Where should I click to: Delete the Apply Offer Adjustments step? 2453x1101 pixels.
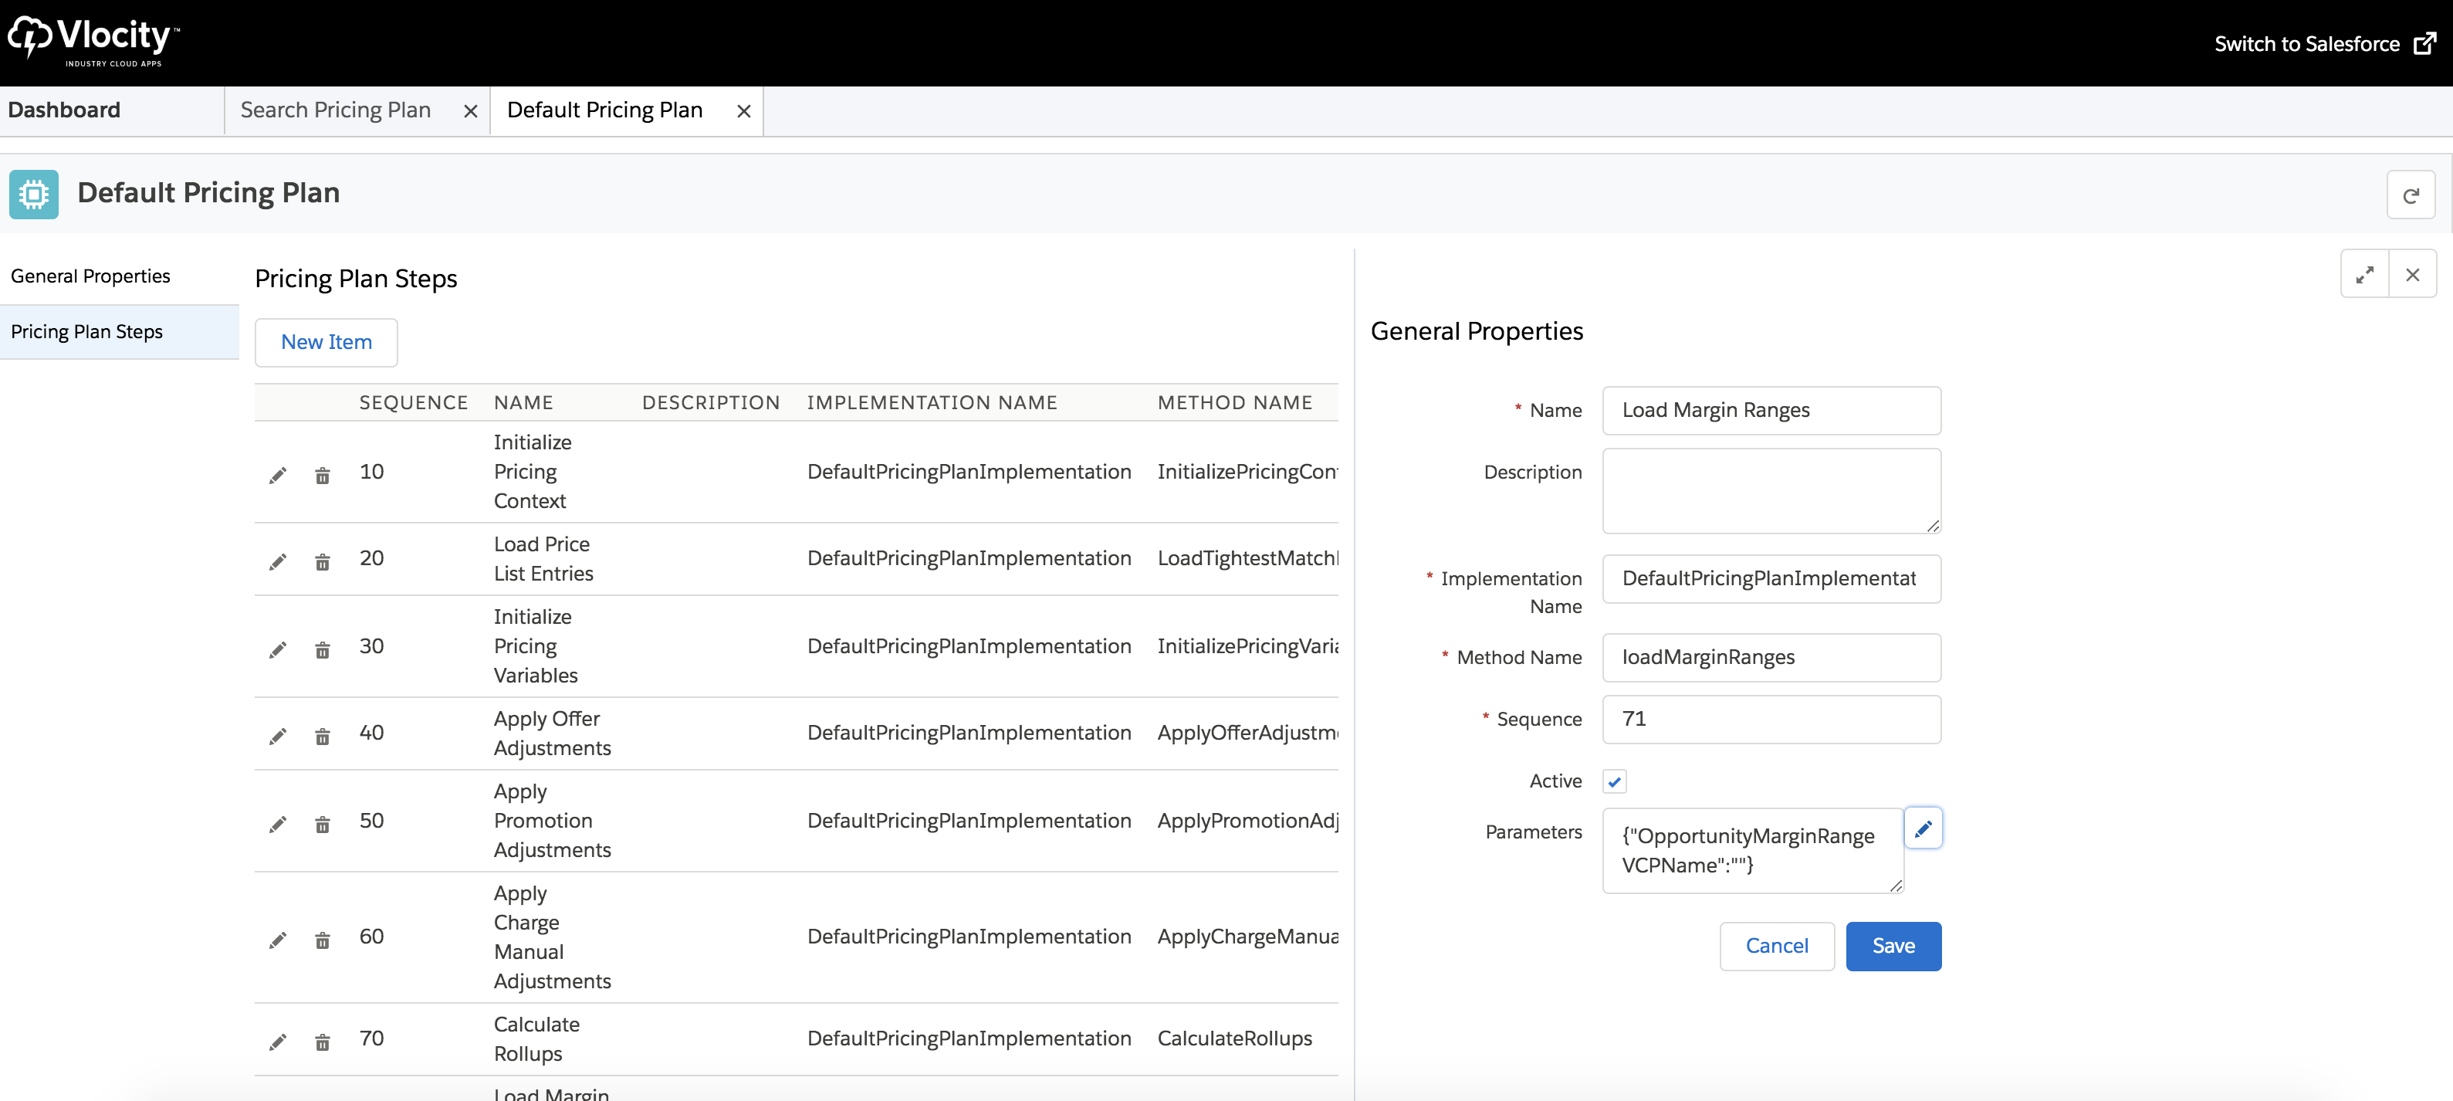point(323,737)
